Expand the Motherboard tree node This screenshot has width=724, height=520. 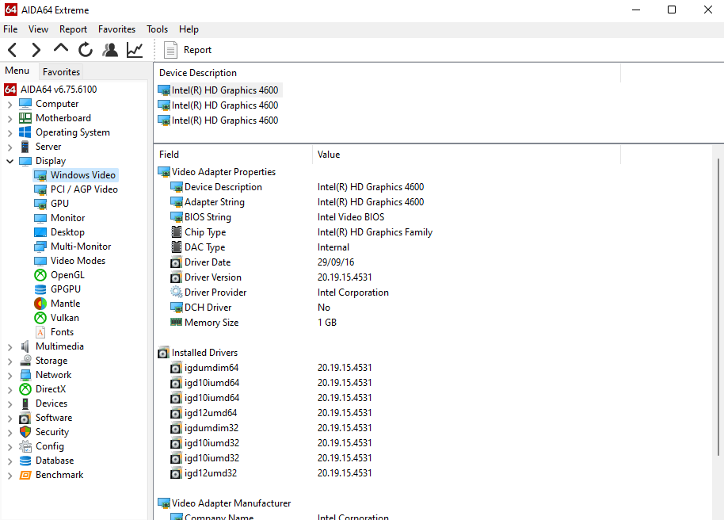click(10, 119)
